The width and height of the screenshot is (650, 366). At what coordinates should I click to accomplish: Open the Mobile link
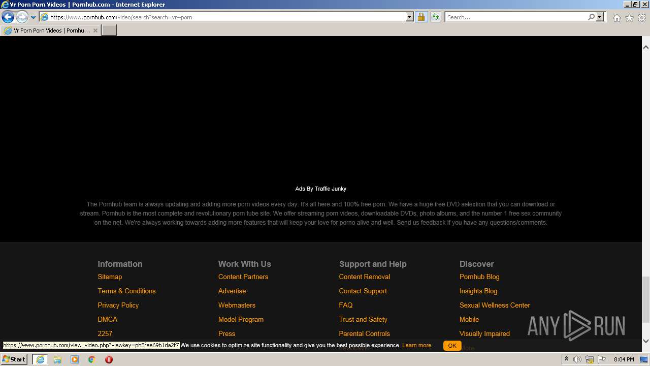469,319
